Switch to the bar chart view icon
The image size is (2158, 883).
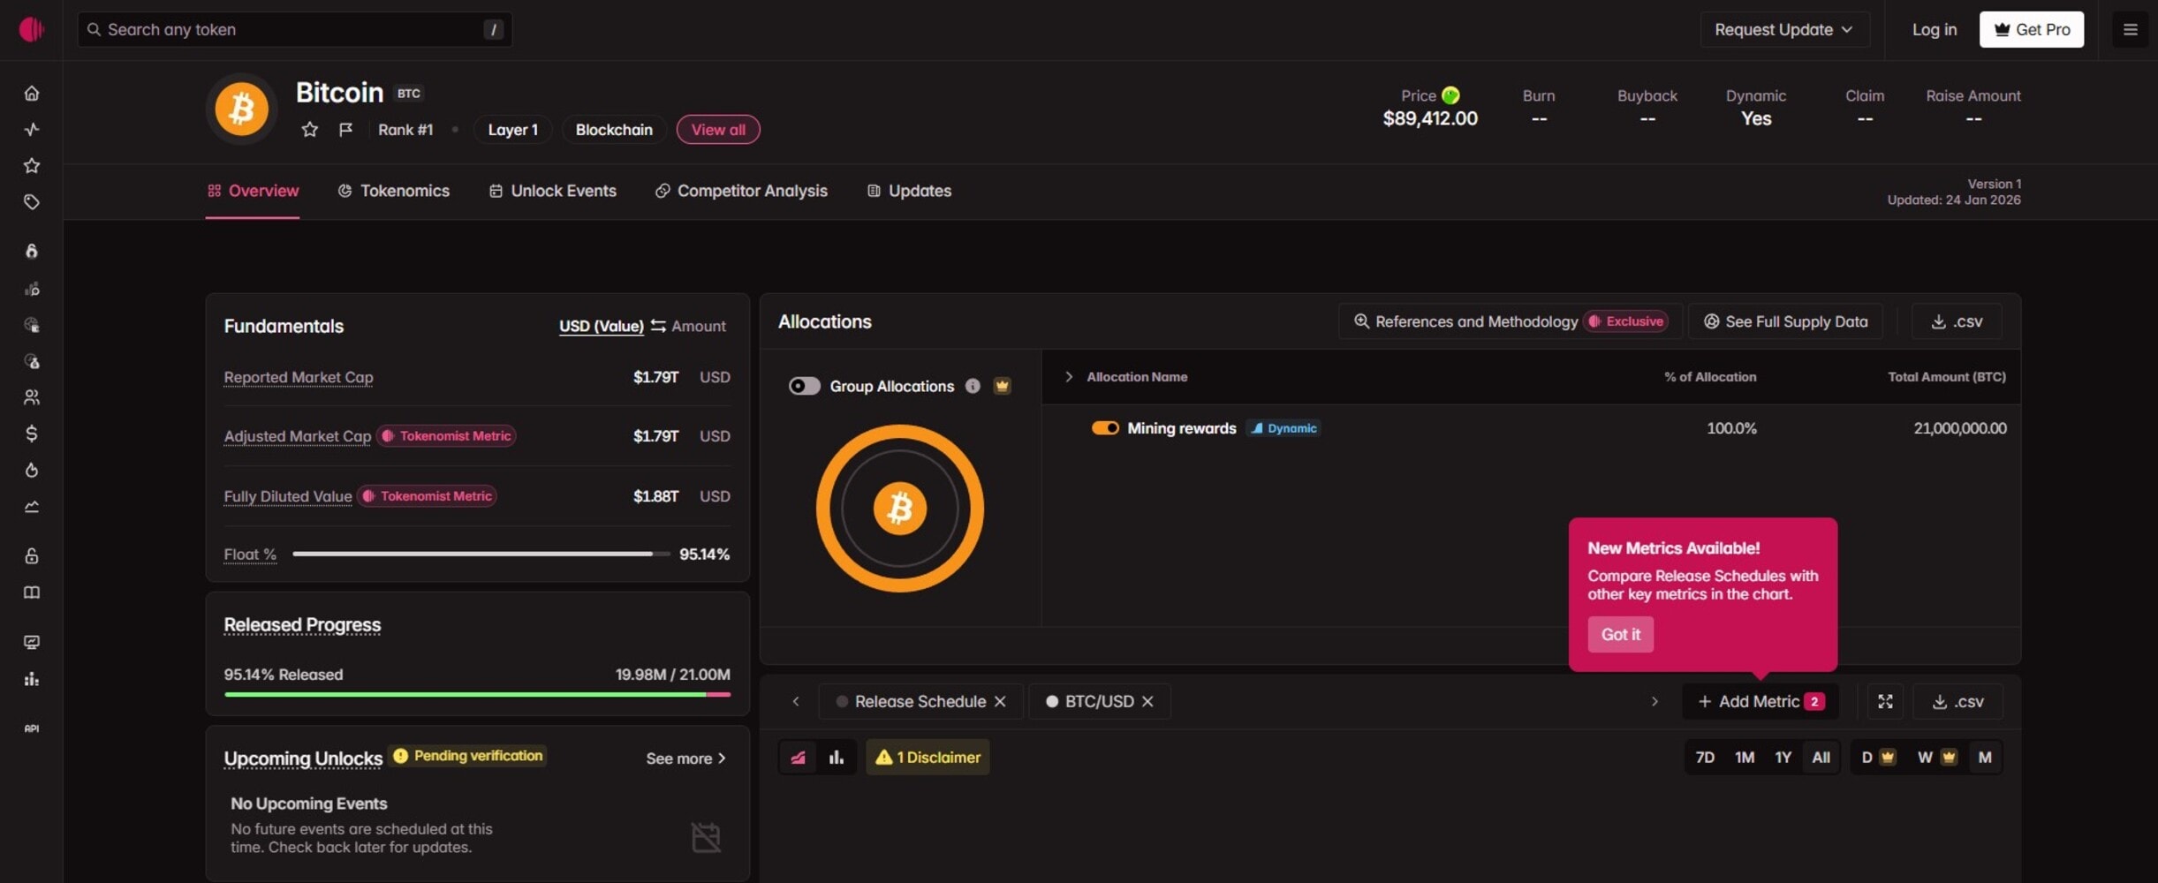[836, 758]
